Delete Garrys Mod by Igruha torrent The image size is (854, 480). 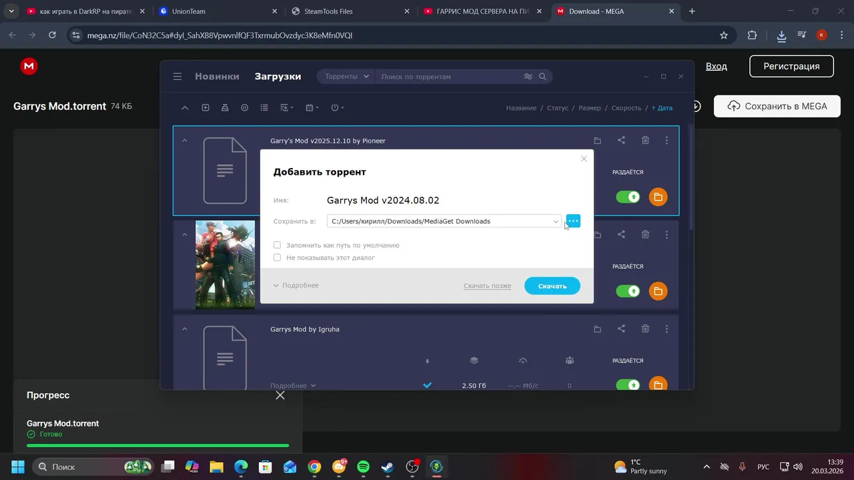(x=645, y=329)
